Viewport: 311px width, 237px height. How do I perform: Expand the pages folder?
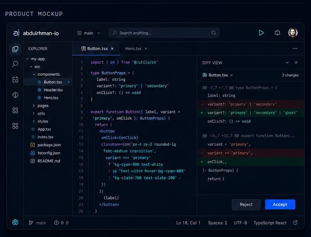point(34,106)
